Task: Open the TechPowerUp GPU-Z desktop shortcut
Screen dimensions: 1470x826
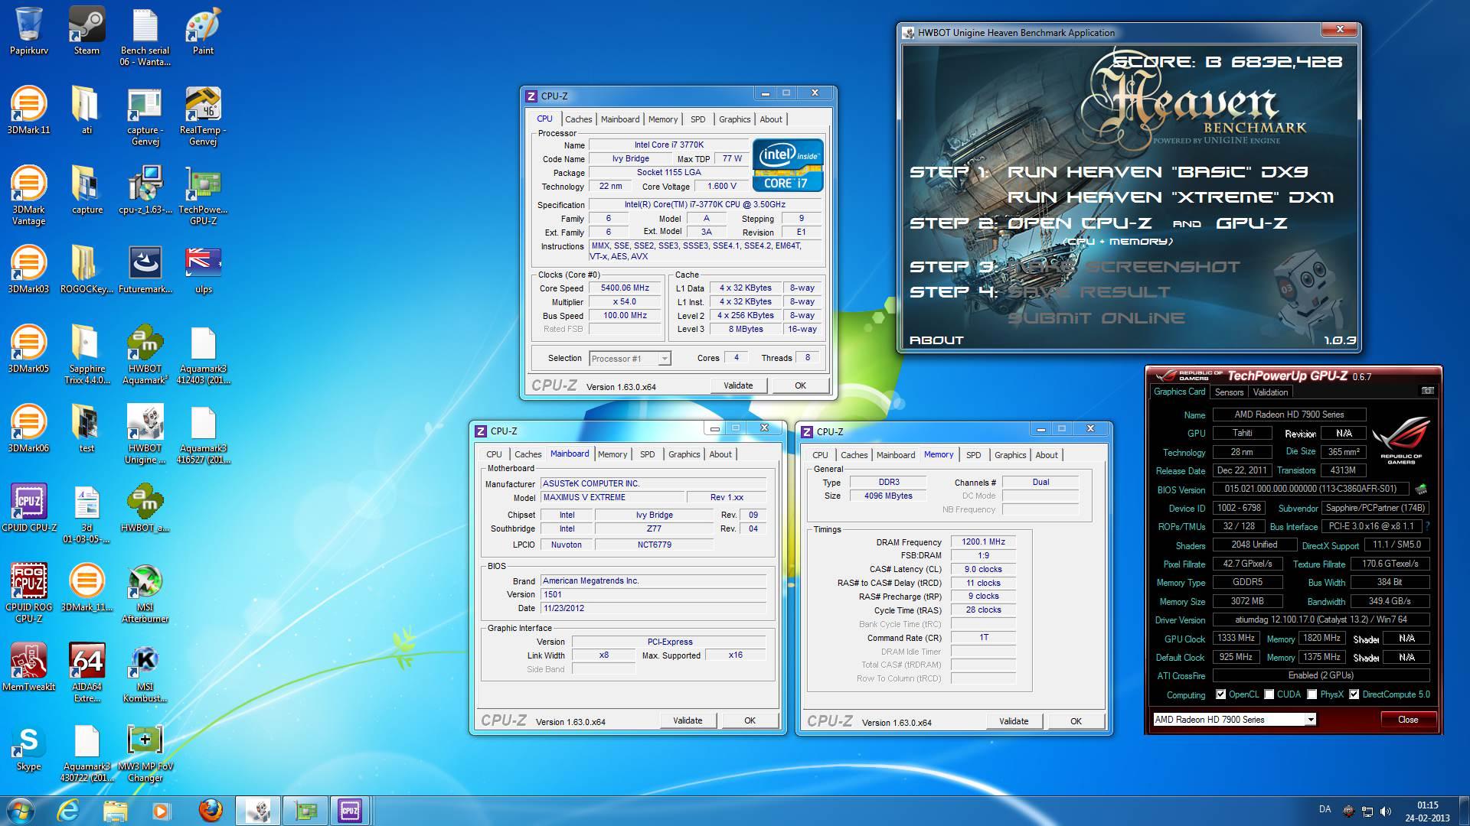Action: (203, 196)
